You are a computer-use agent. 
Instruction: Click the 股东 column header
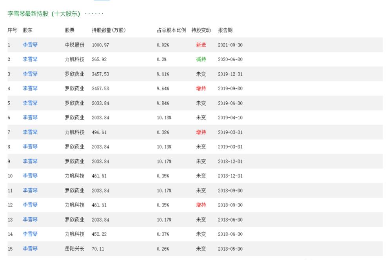27,30
